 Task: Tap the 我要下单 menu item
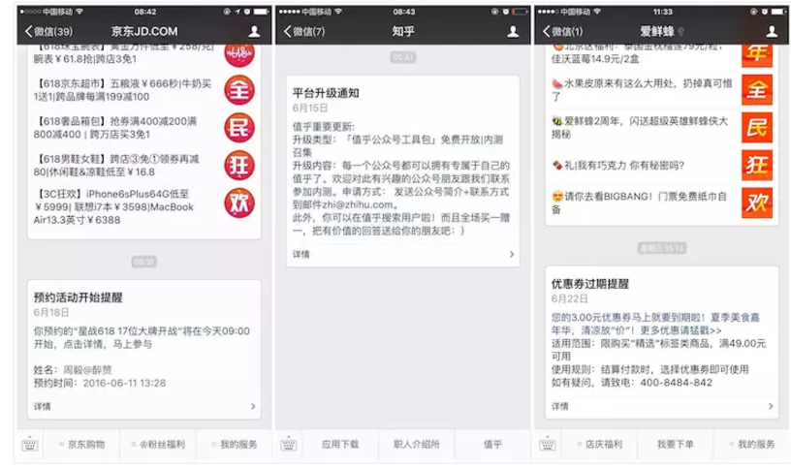pyautogui.click(x=676, y=445)
